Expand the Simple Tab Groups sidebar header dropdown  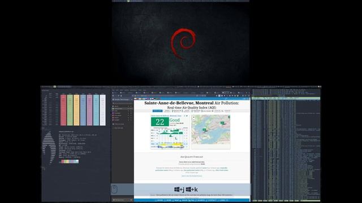pyautogui.click(x=132, y=99)
